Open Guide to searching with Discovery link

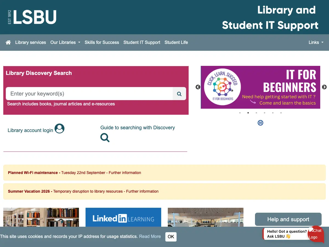pos(138,128)
